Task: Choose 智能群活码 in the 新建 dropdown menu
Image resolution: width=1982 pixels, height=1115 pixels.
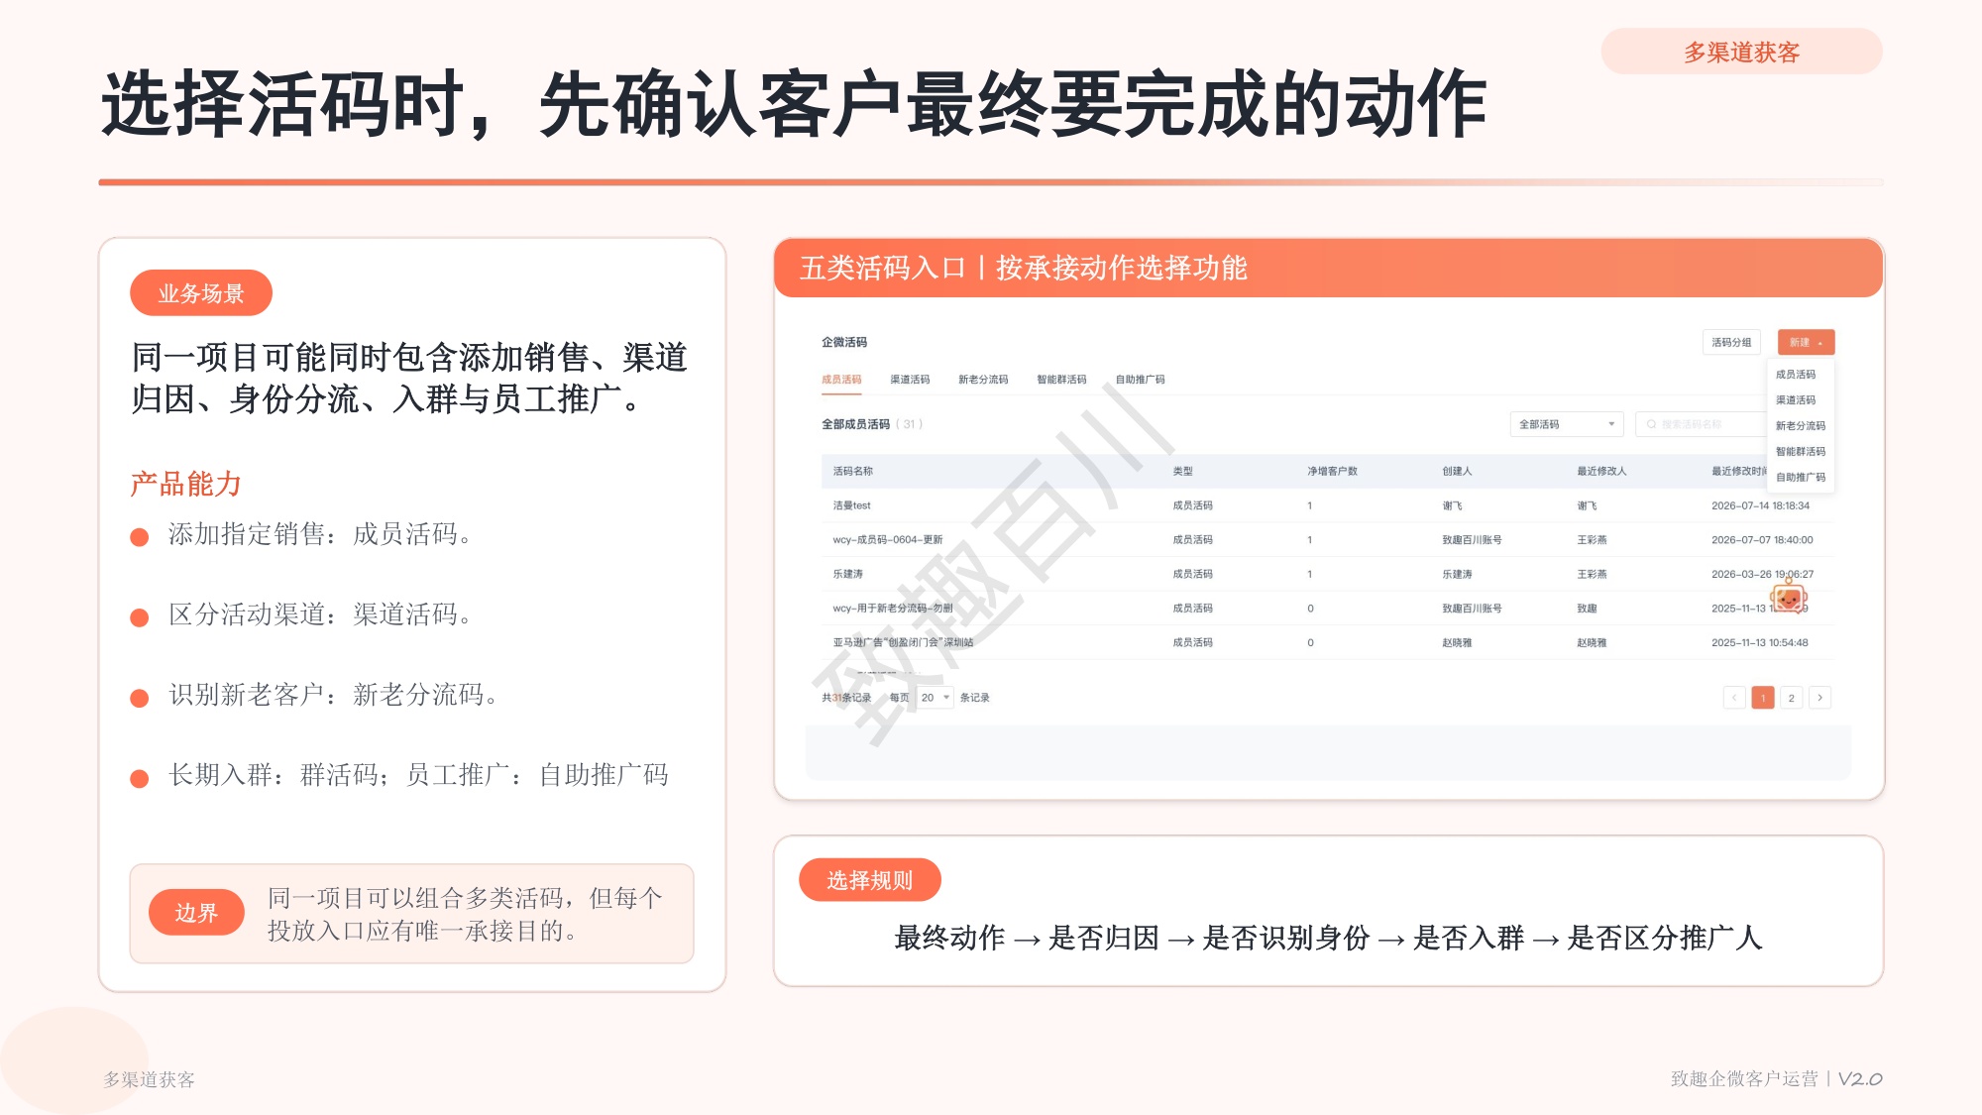Action: click(x=1800, y=452)
